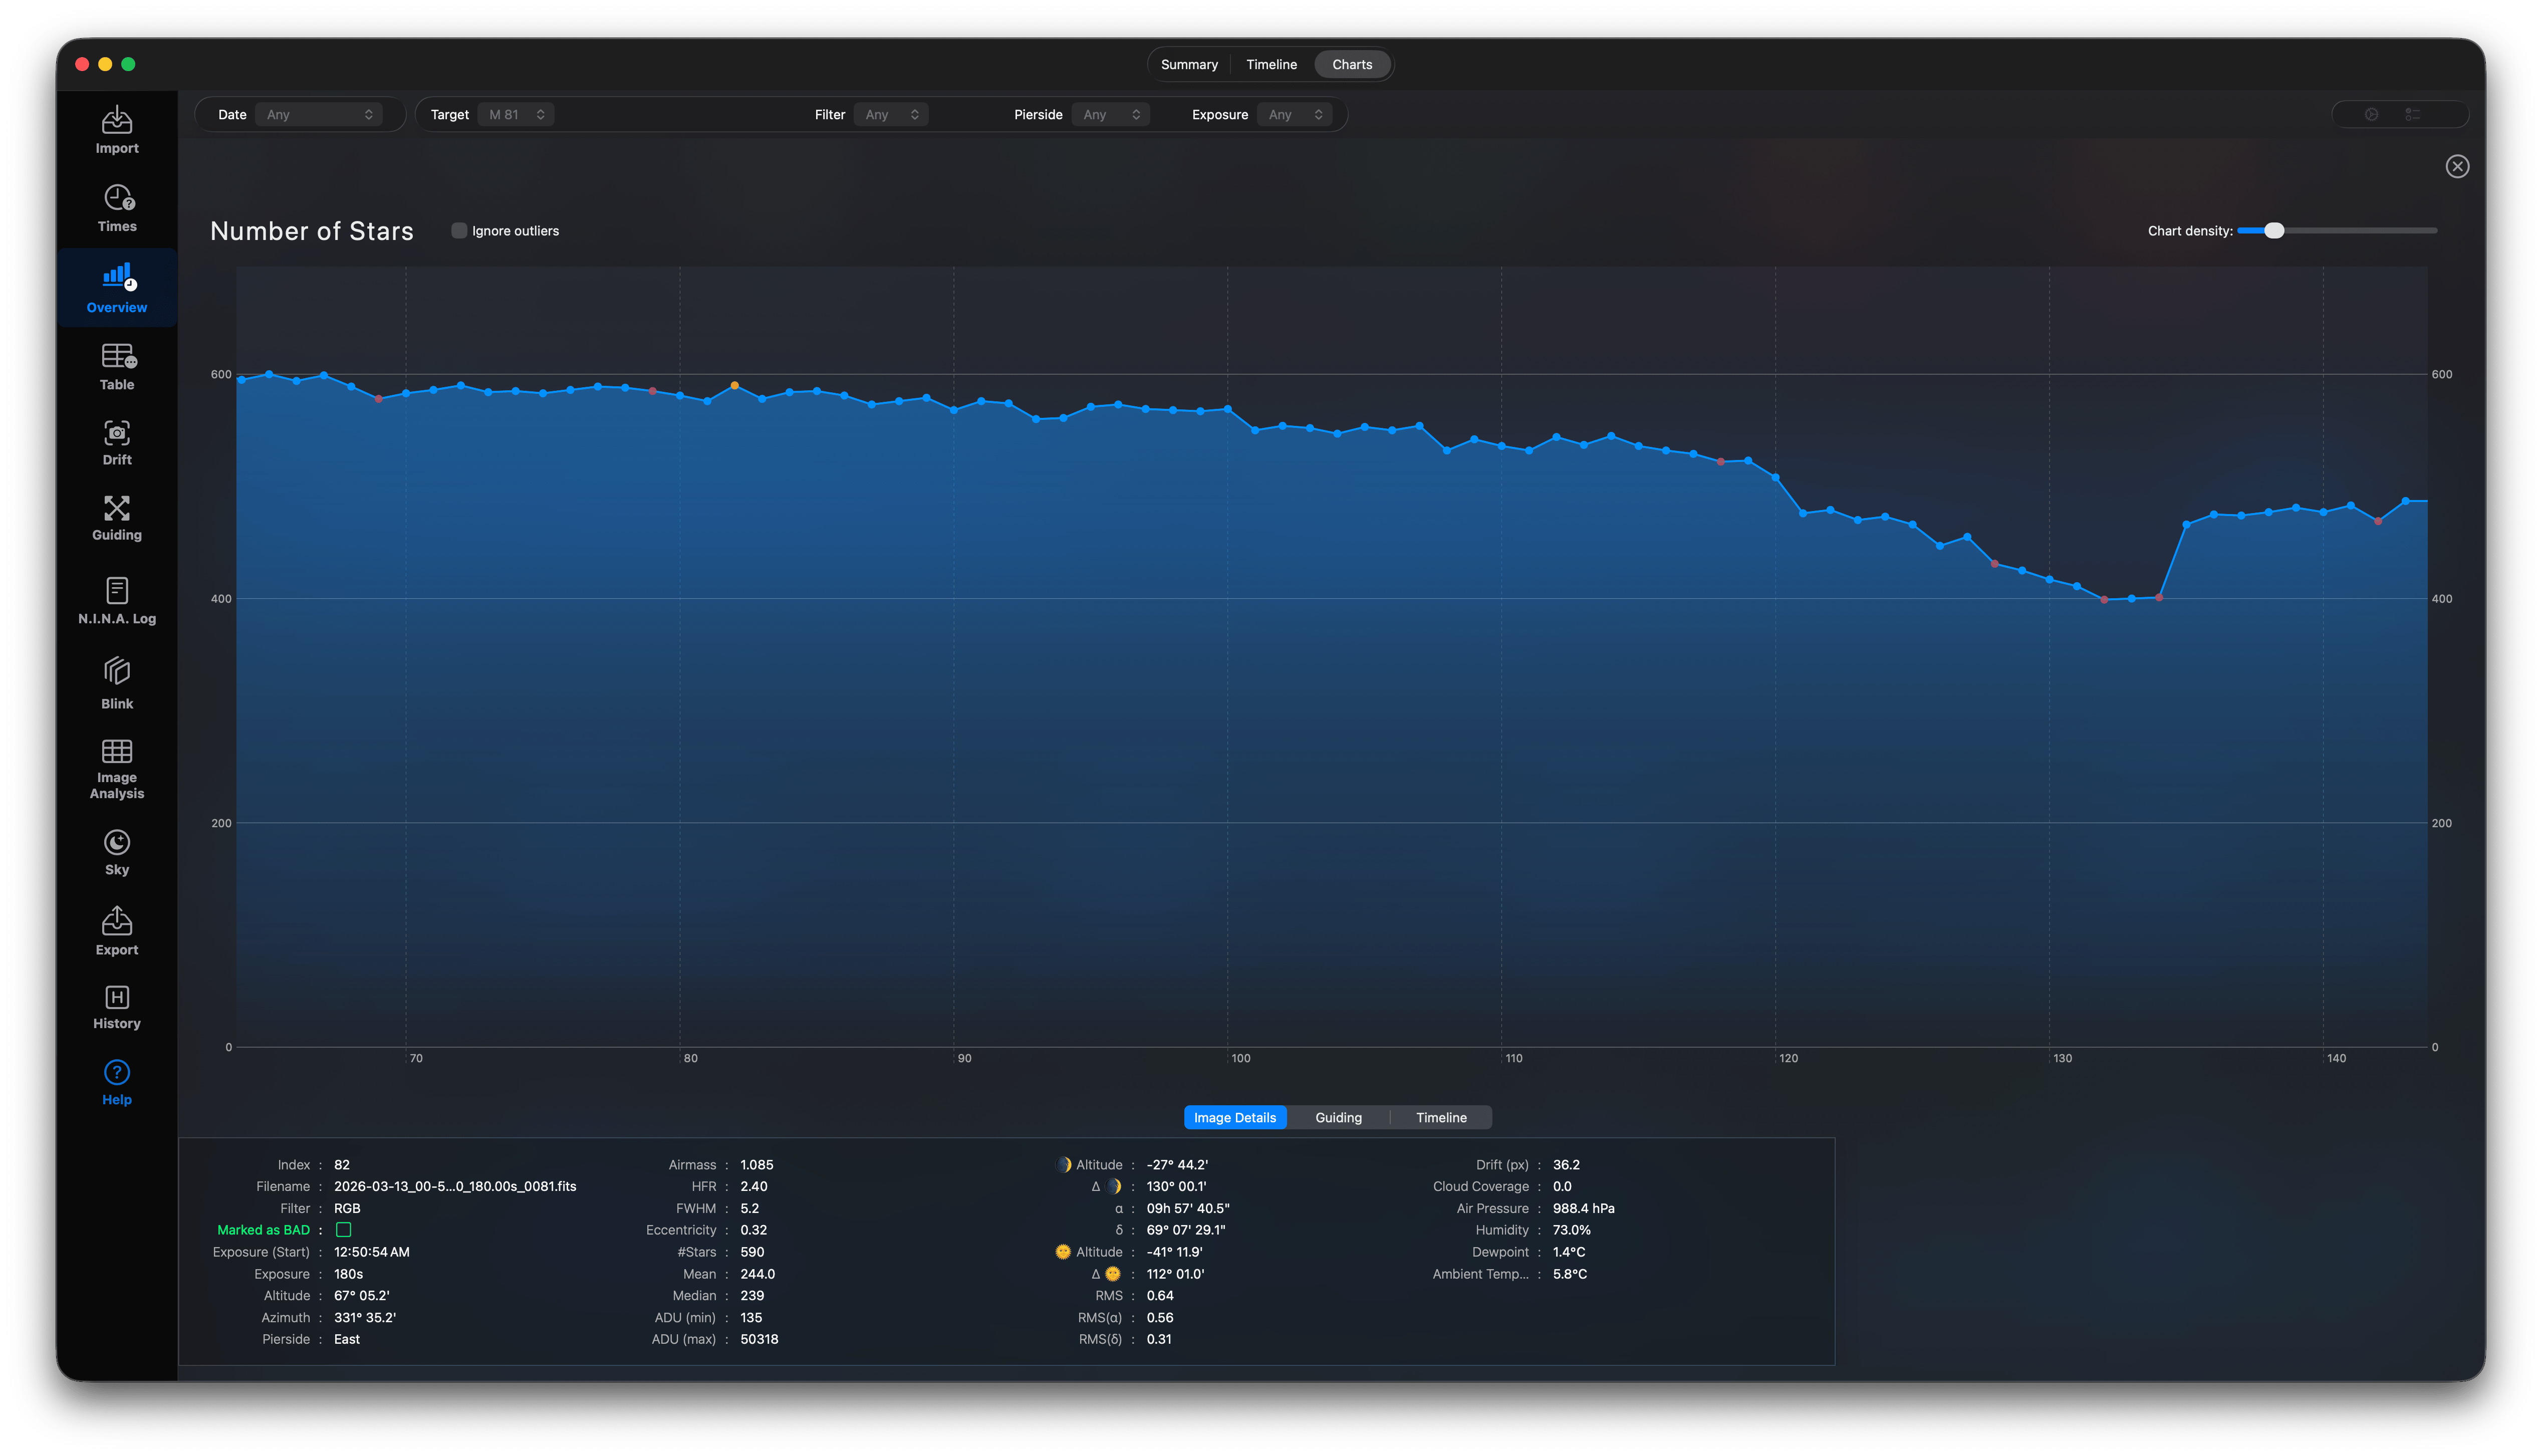Open the Date filter dropdown
This screenshot has width=2542, height=1456.
(x=319, y=115)
